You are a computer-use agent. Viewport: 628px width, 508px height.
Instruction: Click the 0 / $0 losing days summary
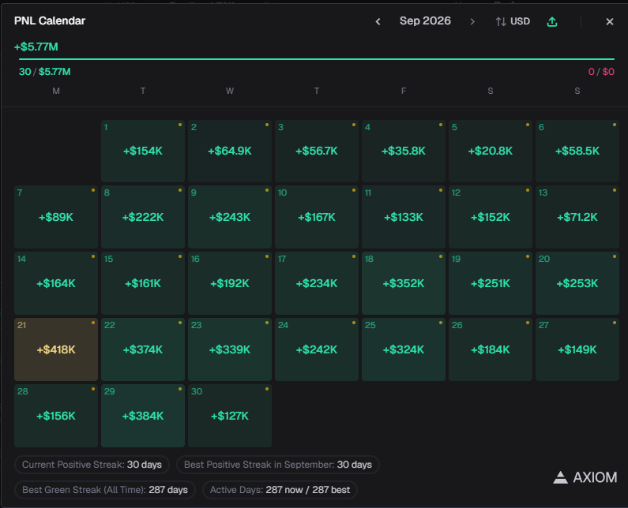point(601,72)
